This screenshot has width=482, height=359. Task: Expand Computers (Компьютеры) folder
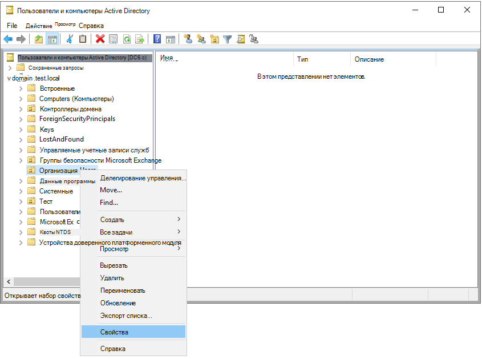pyautogui.click(x=21, y=99)
